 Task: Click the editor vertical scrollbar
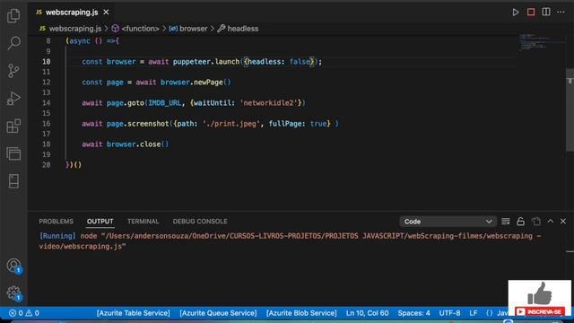570,109
